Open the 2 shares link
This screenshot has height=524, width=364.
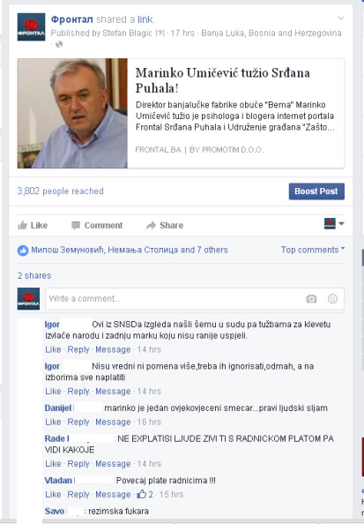(x=34, y=276)
